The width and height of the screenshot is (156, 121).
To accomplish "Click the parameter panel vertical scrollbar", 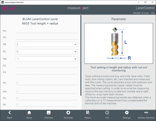I will click(x=81, y=55).
